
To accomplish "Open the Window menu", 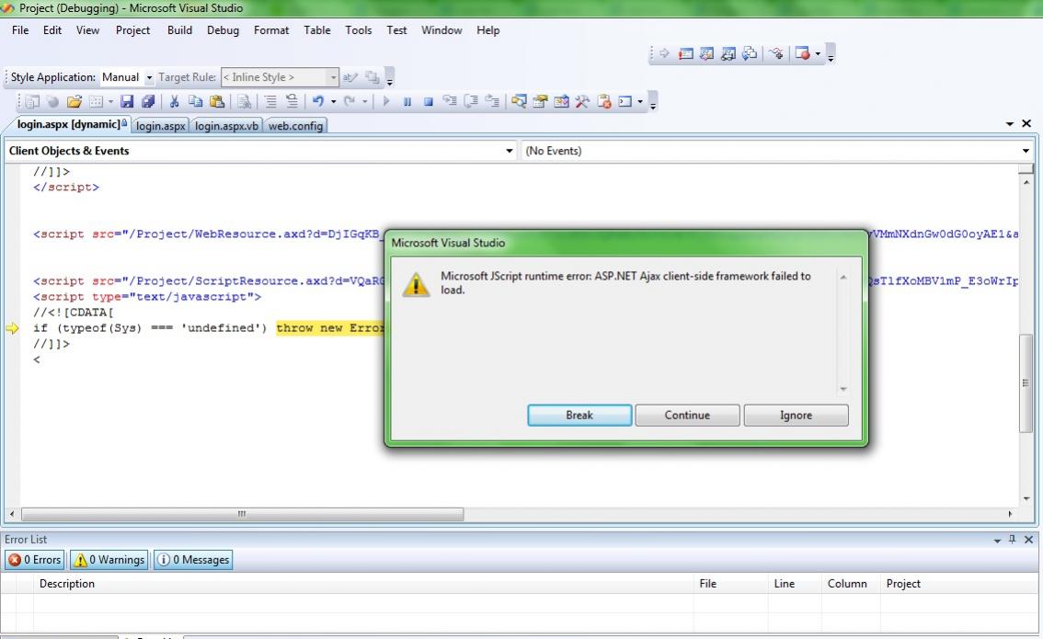I will point(441,30).
